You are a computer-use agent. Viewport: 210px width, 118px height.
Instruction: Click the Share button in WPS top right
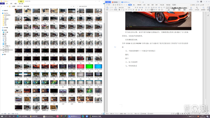pos(202,5)
